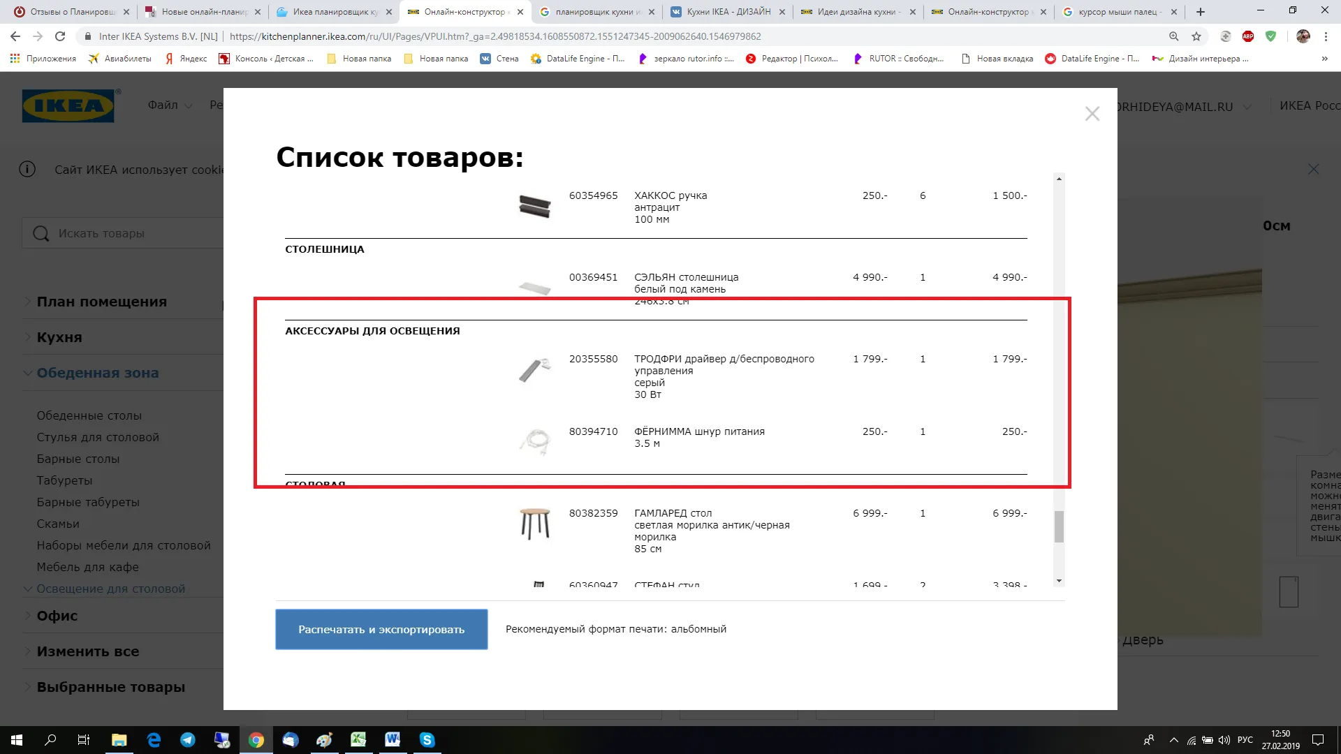This screenshot has height=754, width=1341.
Task: Click ХАККОС handle product thumbnail
Action: (x=535, y=207)
